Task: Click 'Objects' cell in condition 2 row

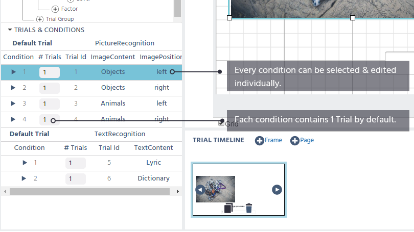Action: tap(113, 87)
